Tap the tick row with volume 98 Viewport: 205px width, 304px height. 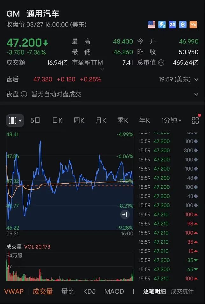click(x=168, y=224)
